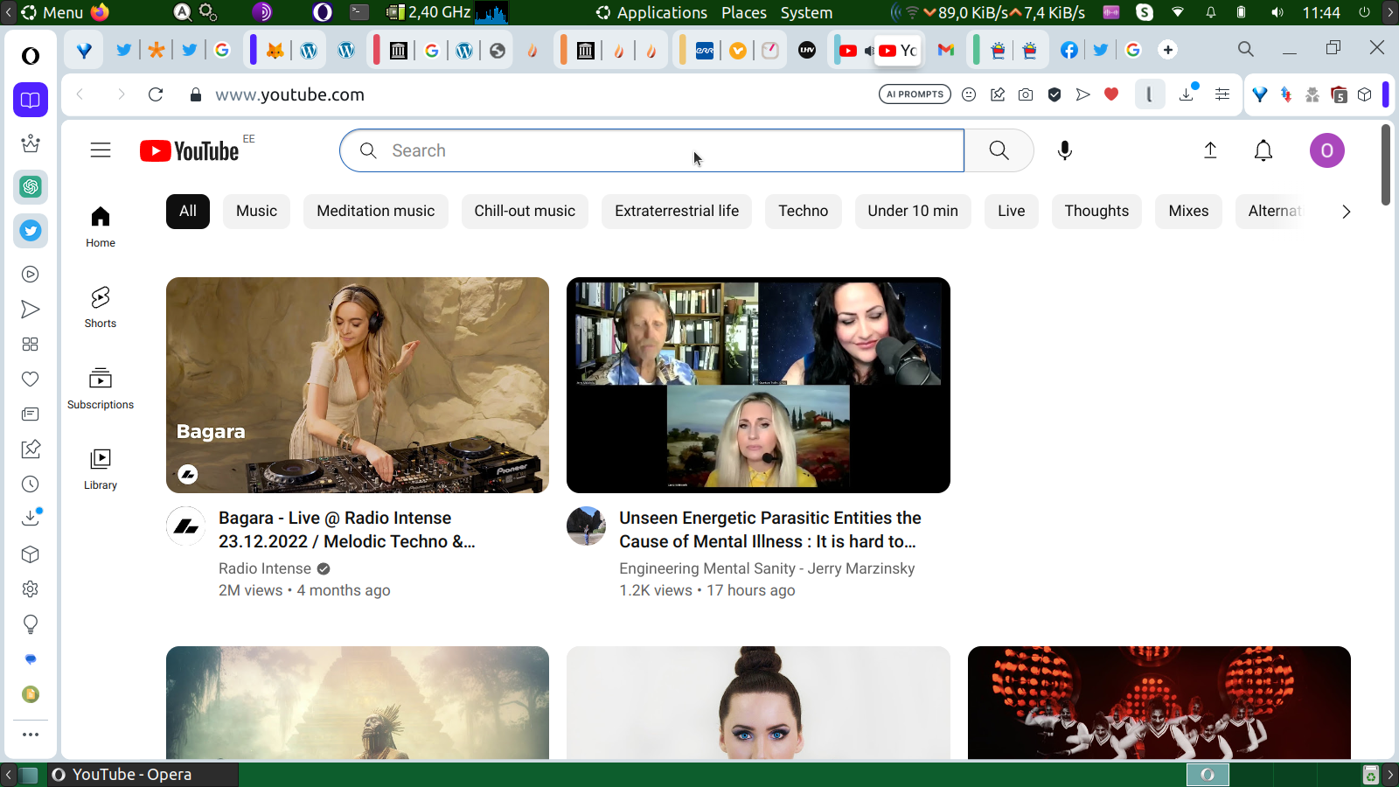This screenshot has width=1399, height=787.
Task: Open the Applications menu in the top panel
Action: point(661,12)
